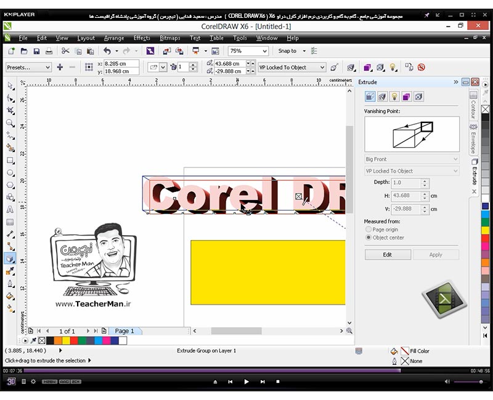
Task: Click the add preset plus button
Action: pos(60,67)
